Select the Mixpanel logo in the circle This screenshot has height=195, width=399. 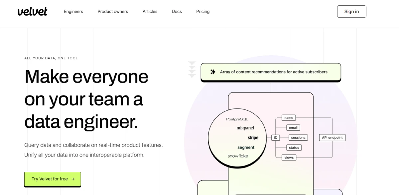245,128
